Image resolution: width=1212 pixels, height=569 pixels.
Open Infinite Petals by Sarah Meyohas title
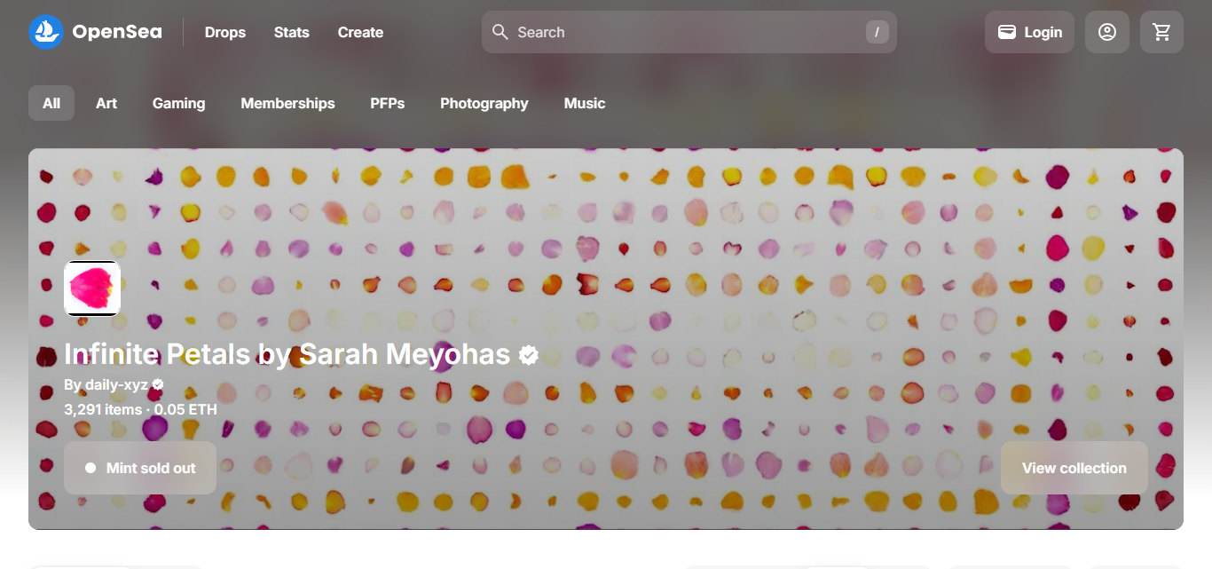click(x=287, y=355)
